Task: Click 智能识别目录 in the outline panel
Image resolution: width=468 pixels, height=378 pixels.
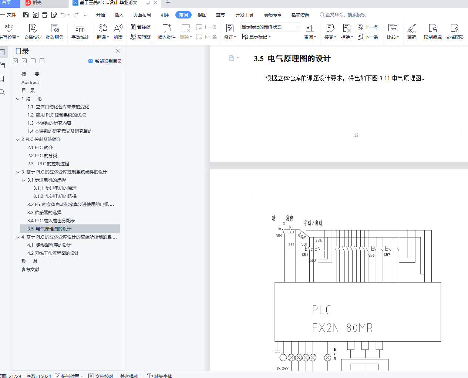Action: click(105, 61)
